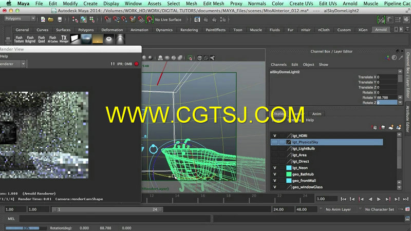Pause IPR rendering in Render View
This screenshot has width=411, height=231.
point(113,64)
